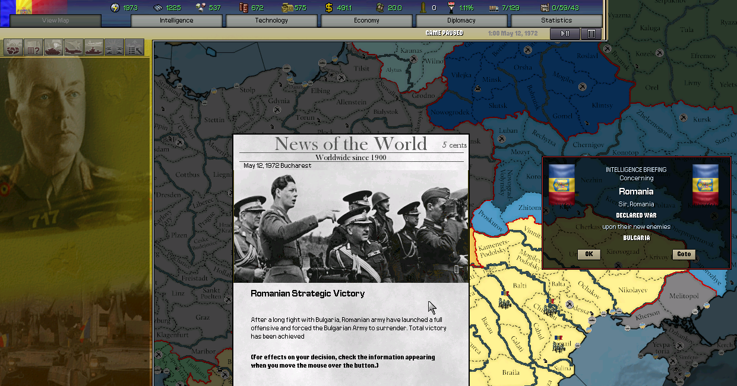
Task: Click the naval units ship icon
Action: click(94, 46)
